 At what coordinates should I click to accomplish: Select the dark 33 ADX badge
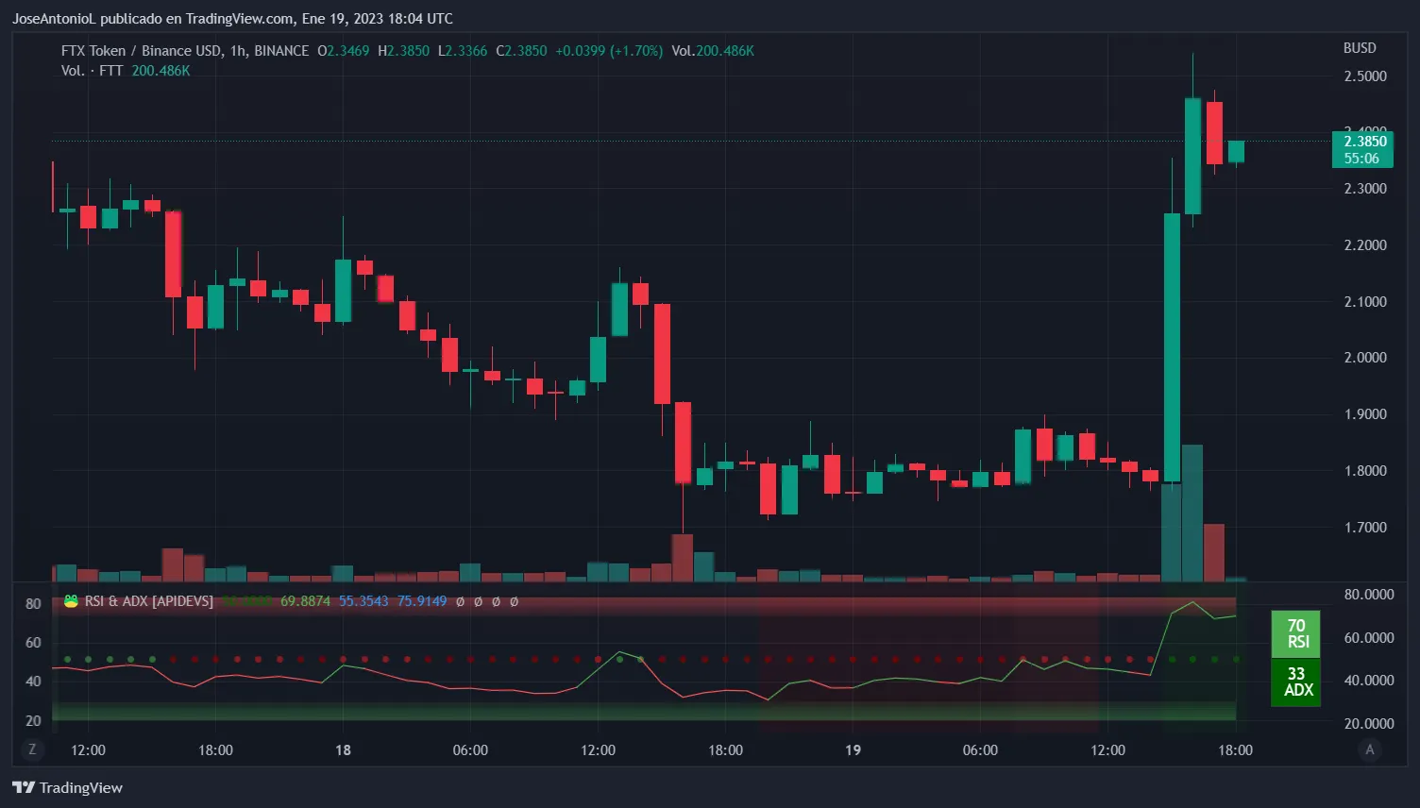(1296, 682)
